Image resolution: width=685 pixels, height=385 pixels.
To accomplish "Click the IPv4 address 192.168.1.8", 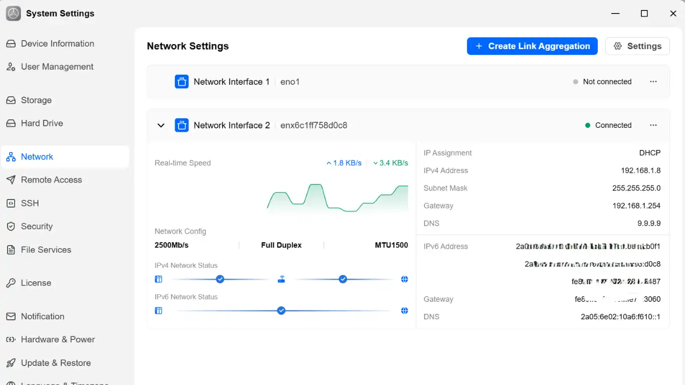I will [640, 171].
